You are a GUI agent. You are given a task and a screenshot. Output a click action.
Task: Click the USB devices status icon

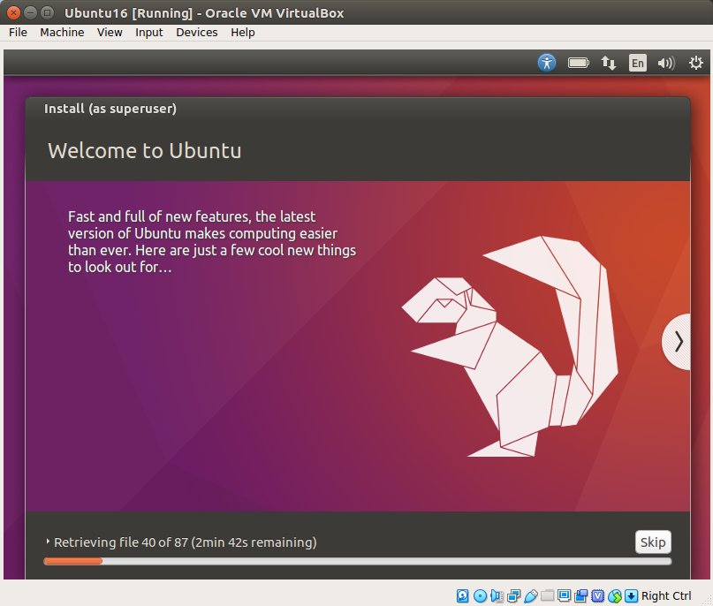click(x=531, y=596)
